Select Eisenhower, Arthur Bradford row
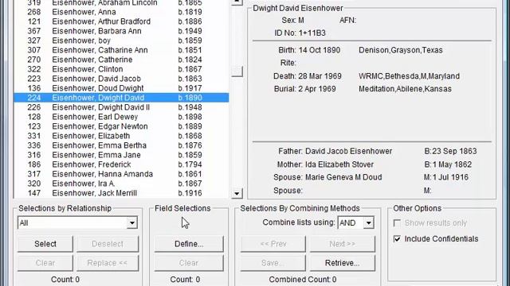The width and height of the screenshot is (510, 286). (x=121, y=21)
